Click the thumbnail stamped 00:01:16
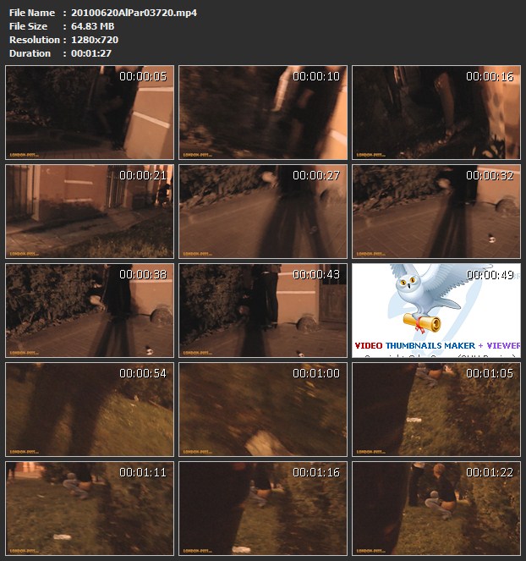 pos(263,509)
